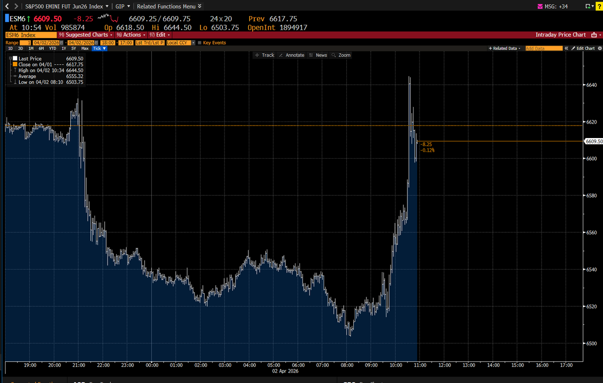Collapse panel with double chevron icon
Image resolution: width=603 pixels, height=383 pixels.
point(566,48)
